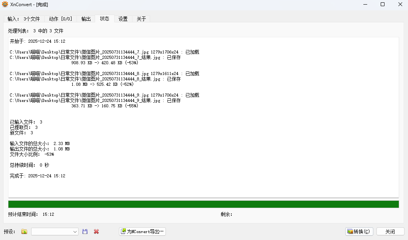Switch to the 输出 tab
The image size is (408, 240).
tap(85, 18)
